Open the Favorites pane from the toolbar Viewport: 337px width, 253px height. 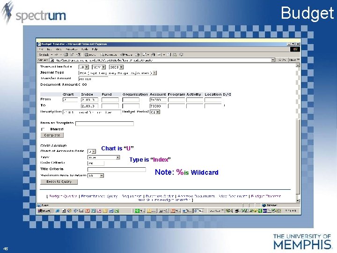(x=109, y=55)
